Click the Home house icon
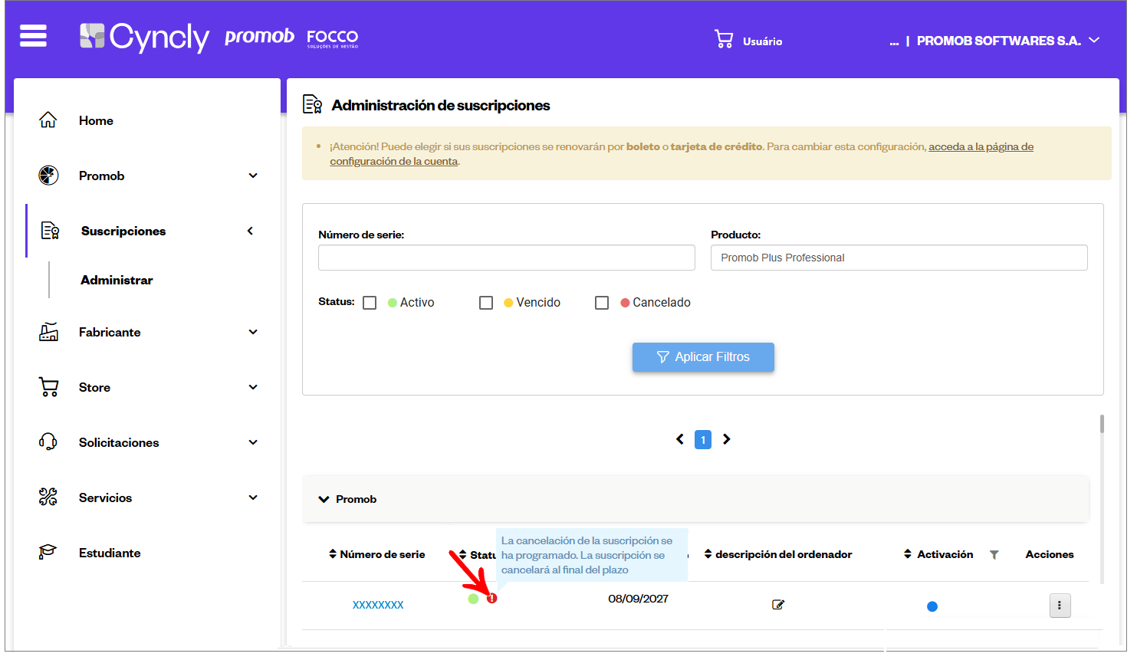This screenshot has width=1137, height=660. [x=48, y=120]
